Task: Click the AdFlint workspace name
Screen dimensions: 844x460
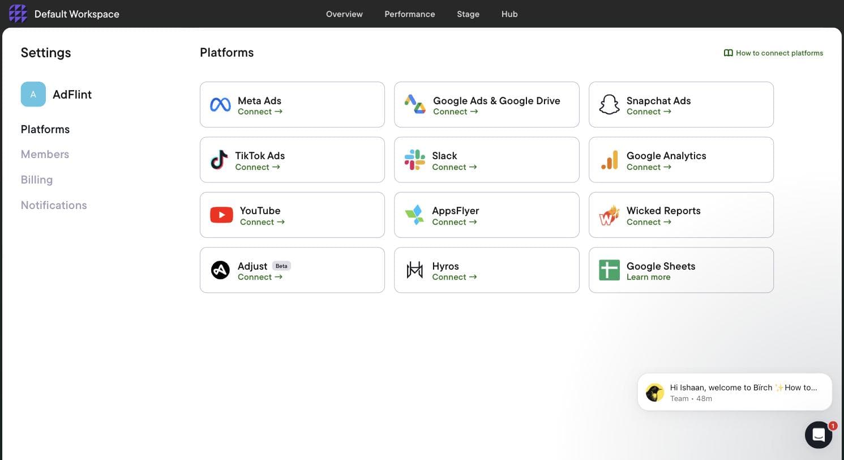Action: pyautogui.click(x=72, y=95)
